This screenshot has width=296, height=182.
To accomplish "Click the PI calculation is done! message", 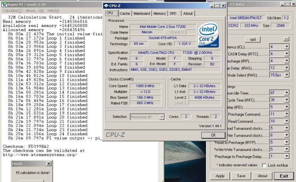I will pos(33,172).
